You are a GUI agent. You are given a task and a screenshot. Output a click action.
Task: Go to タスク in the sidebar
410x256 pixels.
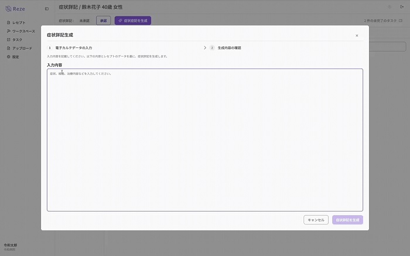pyautogui.click(x=17, y=39)
